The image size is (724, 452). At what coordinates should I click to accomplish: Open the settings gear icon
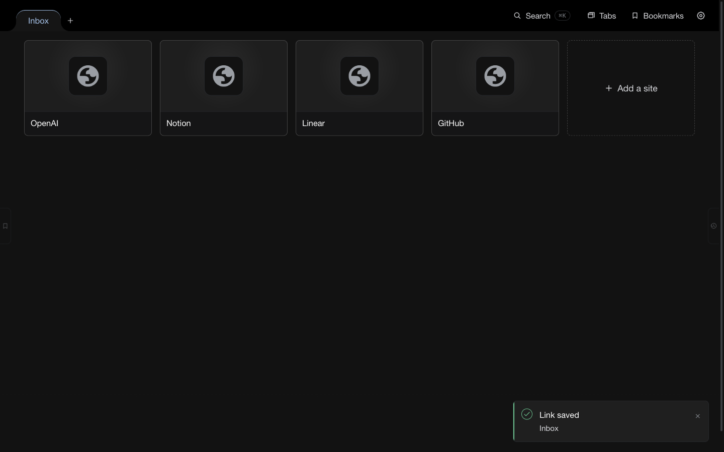[x=701, y=16]
